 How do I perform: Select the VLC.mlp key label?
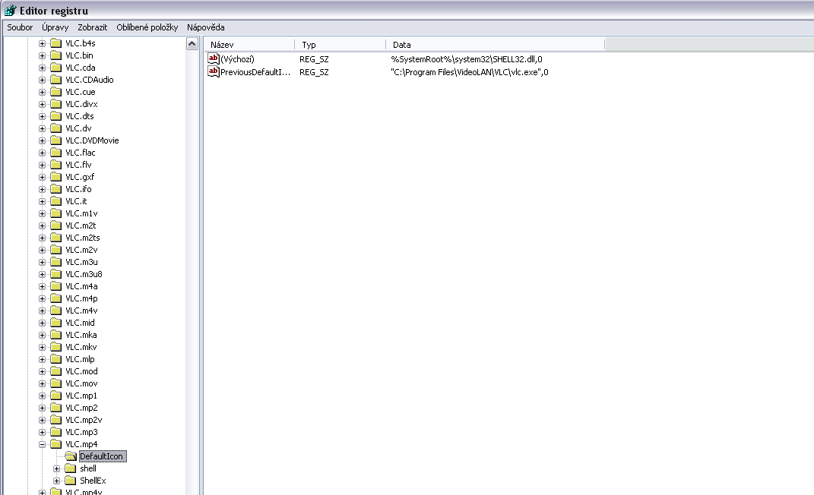tap(80, 359)
